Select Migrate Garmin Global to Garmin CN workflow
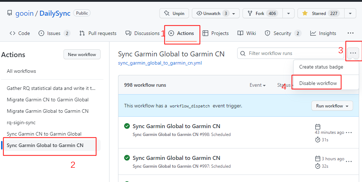Screen dimensions: 362x182 click(48, 111)
